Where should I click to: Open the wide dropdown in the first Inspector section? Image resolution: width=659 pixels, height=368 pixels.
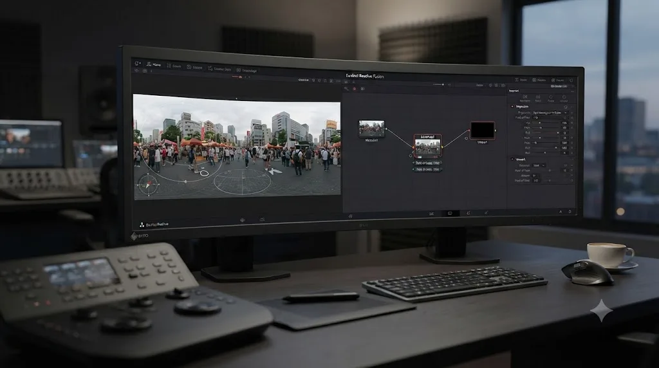[x=550, y=113]
